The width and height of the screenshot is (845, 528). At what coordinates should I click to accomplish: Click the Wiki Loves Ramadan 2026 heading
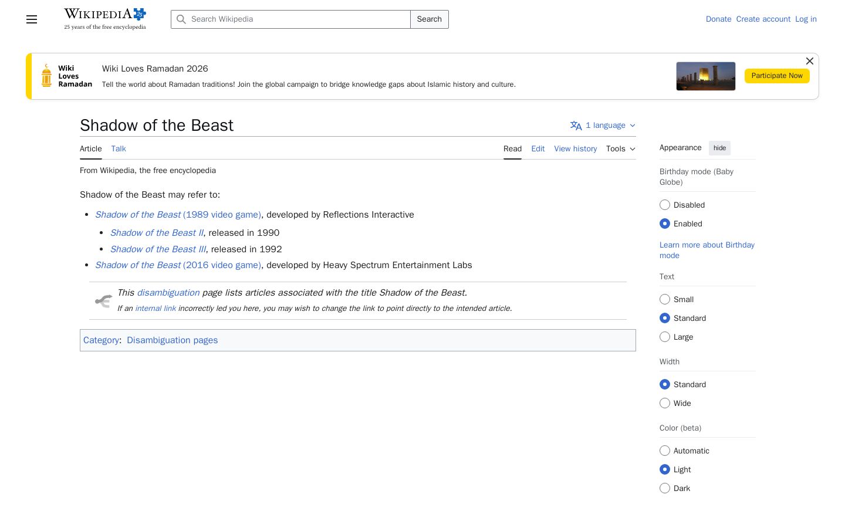point(155,69)
